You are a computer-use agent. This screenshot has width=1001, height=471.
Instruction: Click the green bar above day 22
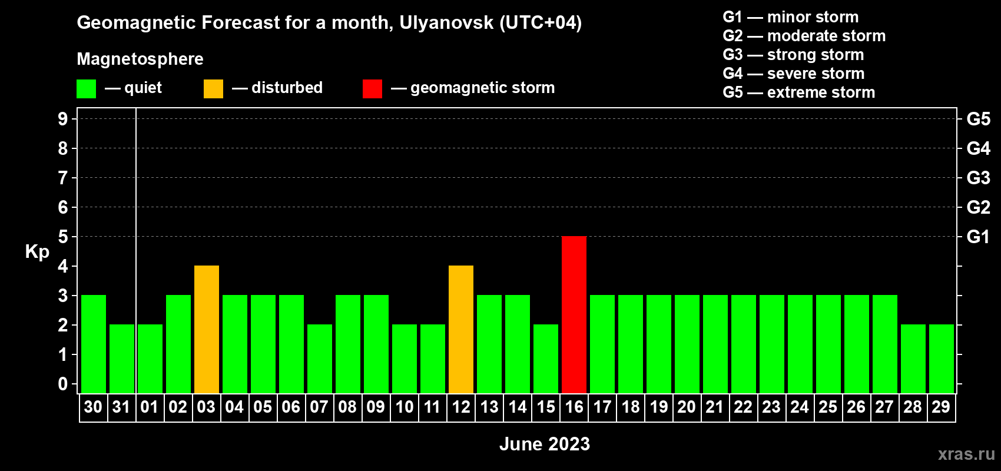[x=744, y=344]
